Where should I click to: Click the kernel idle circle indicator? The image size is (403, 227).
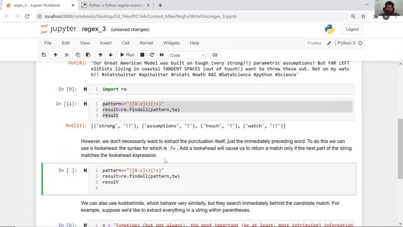360,43
